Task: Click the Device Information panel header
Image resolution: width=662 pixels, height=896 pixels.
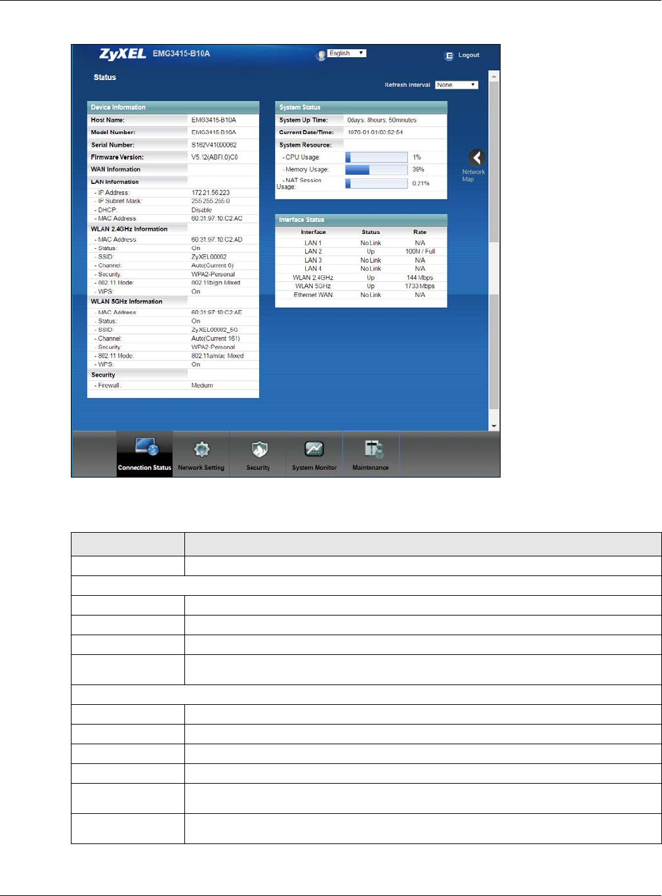Action: pos(173,107)
